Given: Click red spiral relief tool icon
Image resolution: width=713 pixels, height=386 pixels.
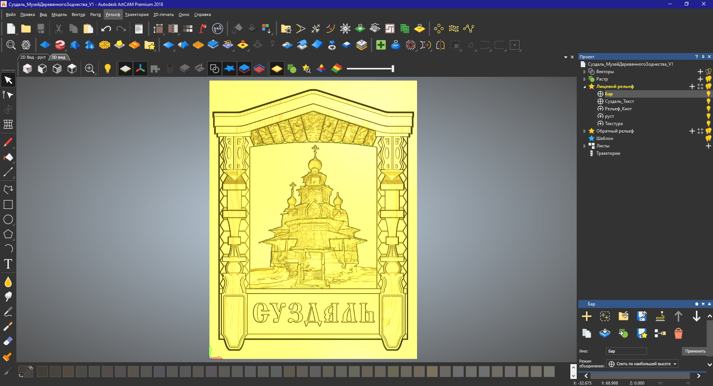Looking at the screenshot, I should point(60,45).
